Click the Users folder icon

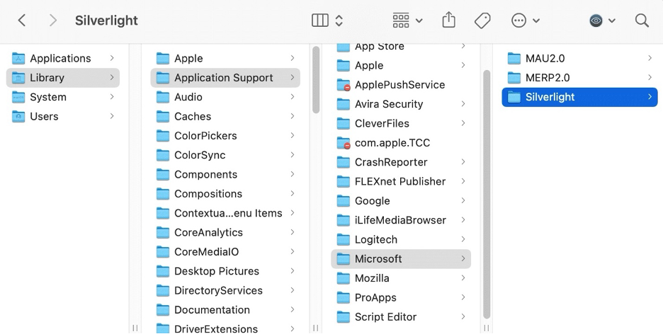[x=18, y=117]
